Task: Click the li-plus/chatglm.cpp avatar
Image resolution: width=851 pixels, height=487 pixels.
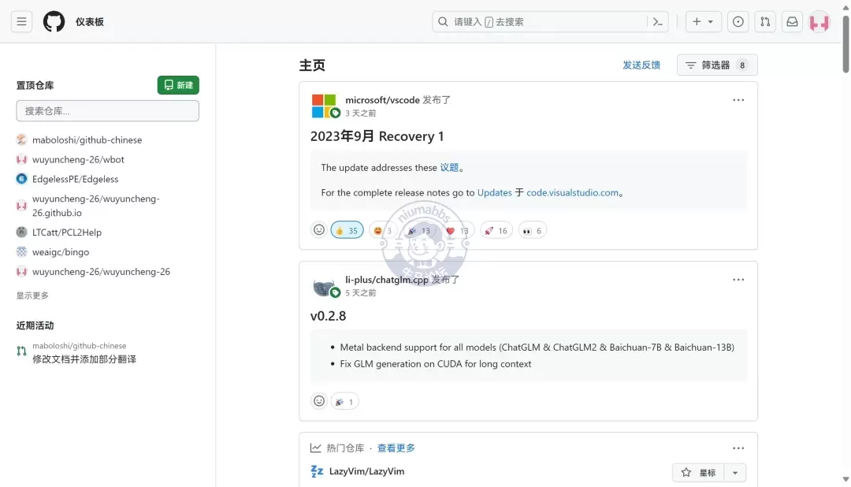Action: pos(324,287)
